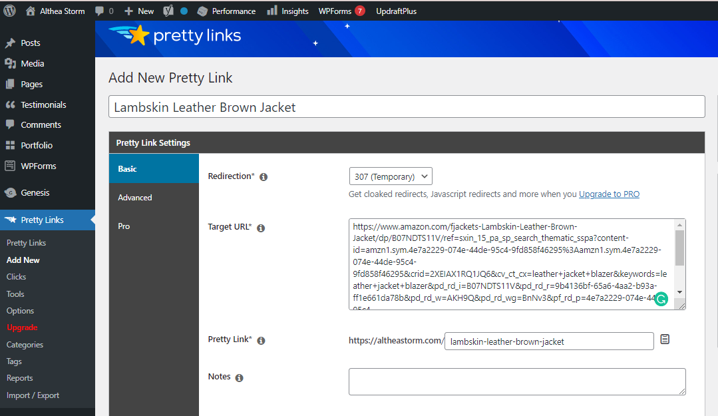Click inside the Notes textarea
This screenshot has width=718, height=416.
[x=517, y=381]
